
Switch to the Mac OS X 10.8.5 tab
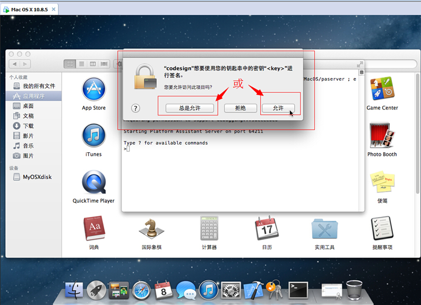[29, 9]
